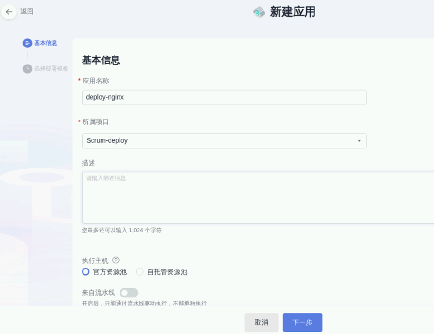
Task: Select the 官方资源池 radio button
Action: pyautogui.click(x=86, y=272)
